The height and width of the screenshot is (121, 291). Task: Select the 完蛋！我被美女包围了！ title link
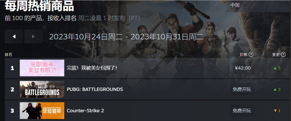click(92, 68)
